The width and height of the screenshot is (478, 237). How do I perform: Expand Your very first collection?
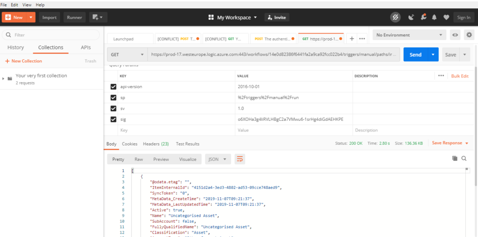coord(3,78)
